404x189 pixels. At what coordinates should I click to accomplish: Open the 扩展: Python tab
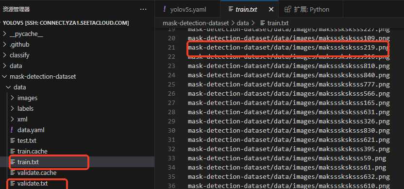pos(311,10)
